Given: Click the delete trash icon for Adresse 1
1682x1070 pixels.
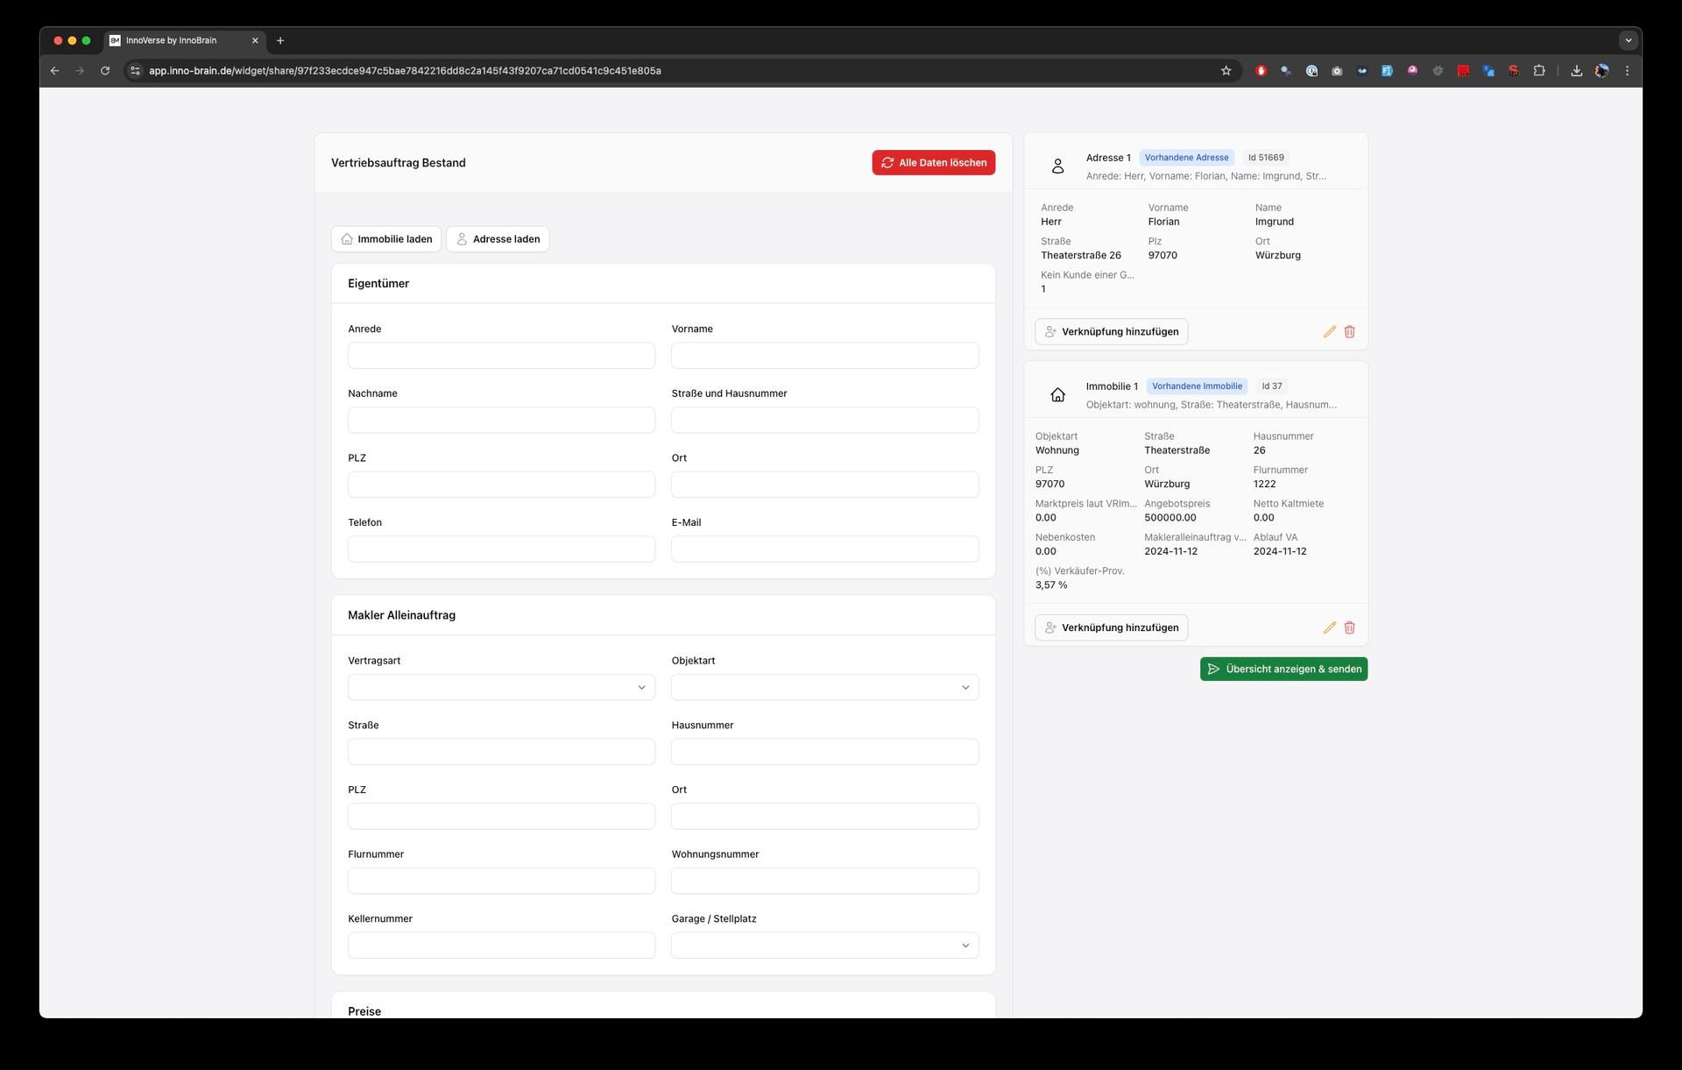Looking at the screenshot, I should coord(1350,331).
